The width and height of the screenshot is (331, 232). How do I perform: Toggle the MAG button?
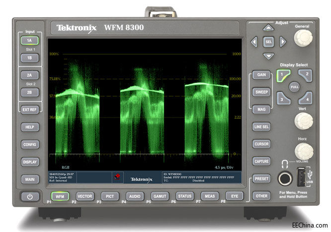coord(261,110)
